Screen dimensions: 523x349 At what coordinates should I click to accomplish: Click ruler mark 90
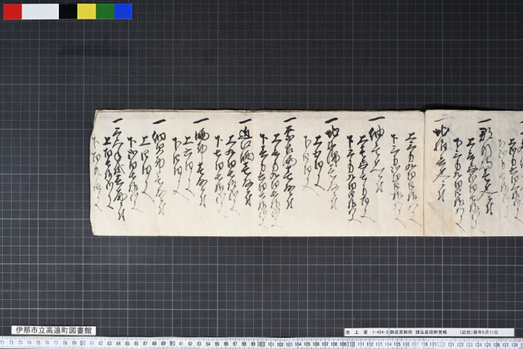pyautogui.click(x=172, y=343)
